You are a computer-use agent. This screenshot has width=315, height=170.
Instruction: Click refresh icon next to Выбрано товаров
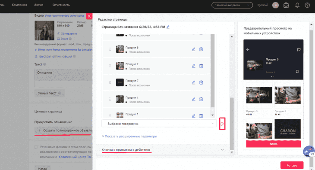coord(222,124)
